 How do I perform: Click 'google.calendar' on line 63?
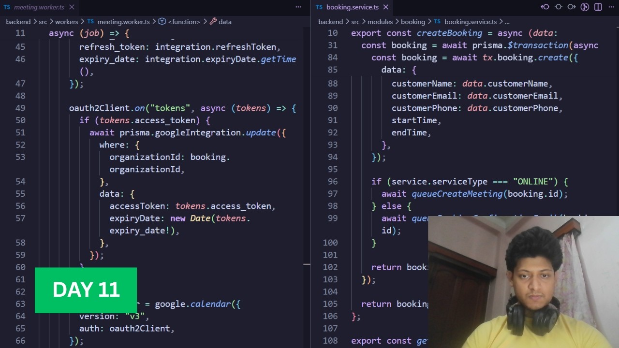point(193,304)
